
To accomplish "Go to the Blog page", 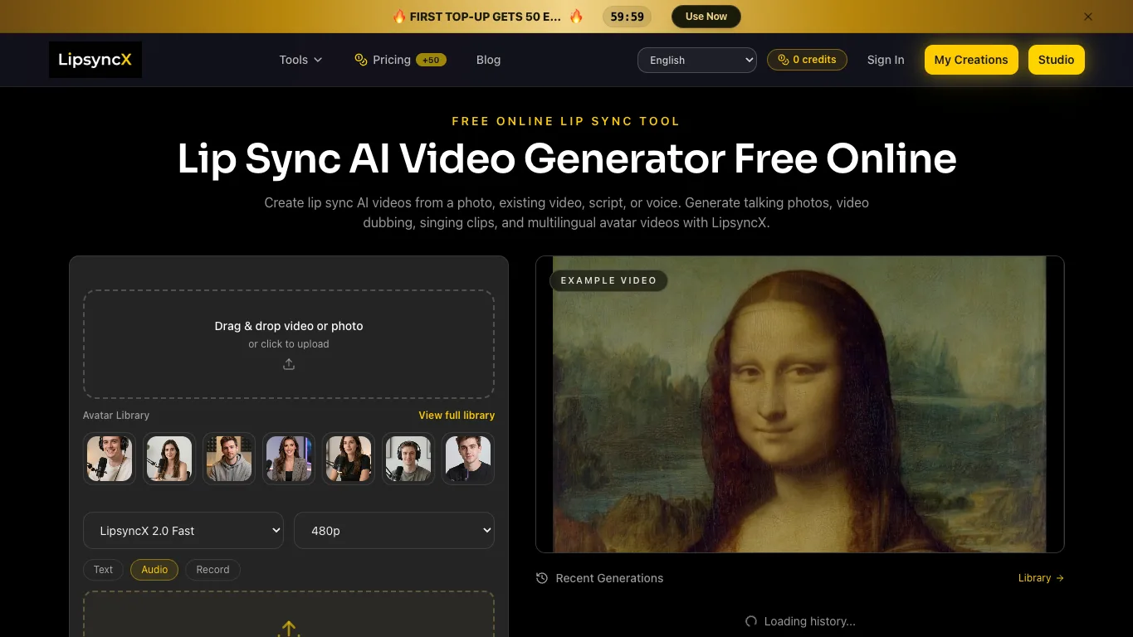I will click(488, 60).
